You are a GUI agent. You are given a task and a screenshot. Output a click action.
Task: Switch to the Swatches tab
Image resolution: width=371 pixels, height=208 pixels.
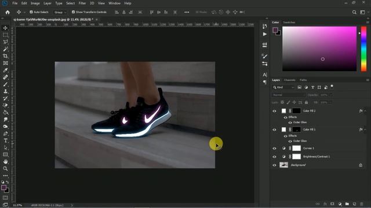tap(289, 23)
